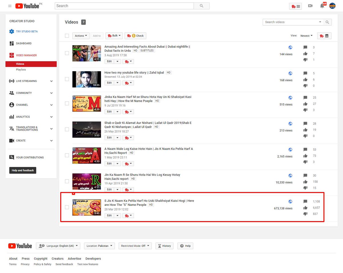The width and height of the screenshot is (343, 273).
Task: Click comments icon for life story video
Action: [305, 73]
